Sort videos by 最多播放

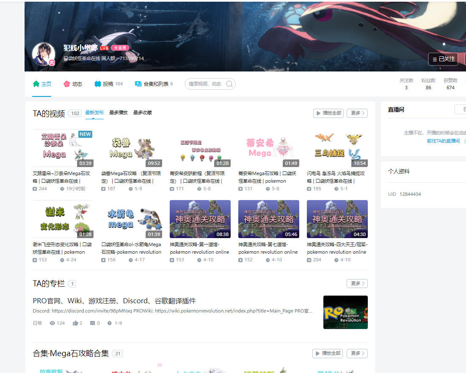pyautogui.click(x=118, y=112)
